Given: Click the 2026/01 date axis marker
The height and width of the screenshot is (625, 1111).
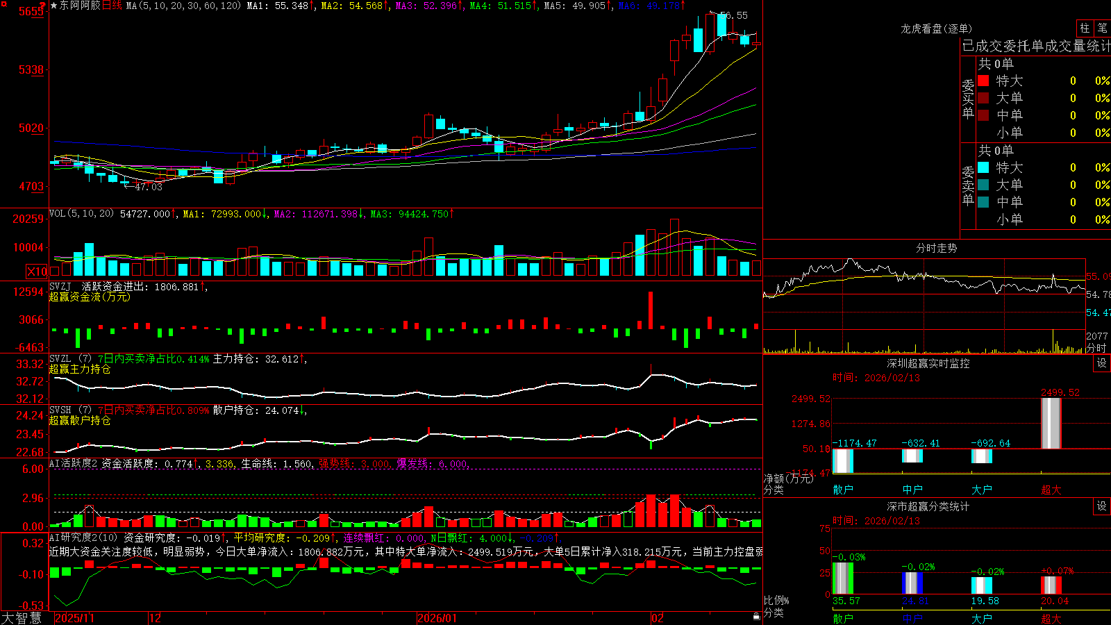Looking at the screenshot, I should pyautogui.click(x=437, y=618).
